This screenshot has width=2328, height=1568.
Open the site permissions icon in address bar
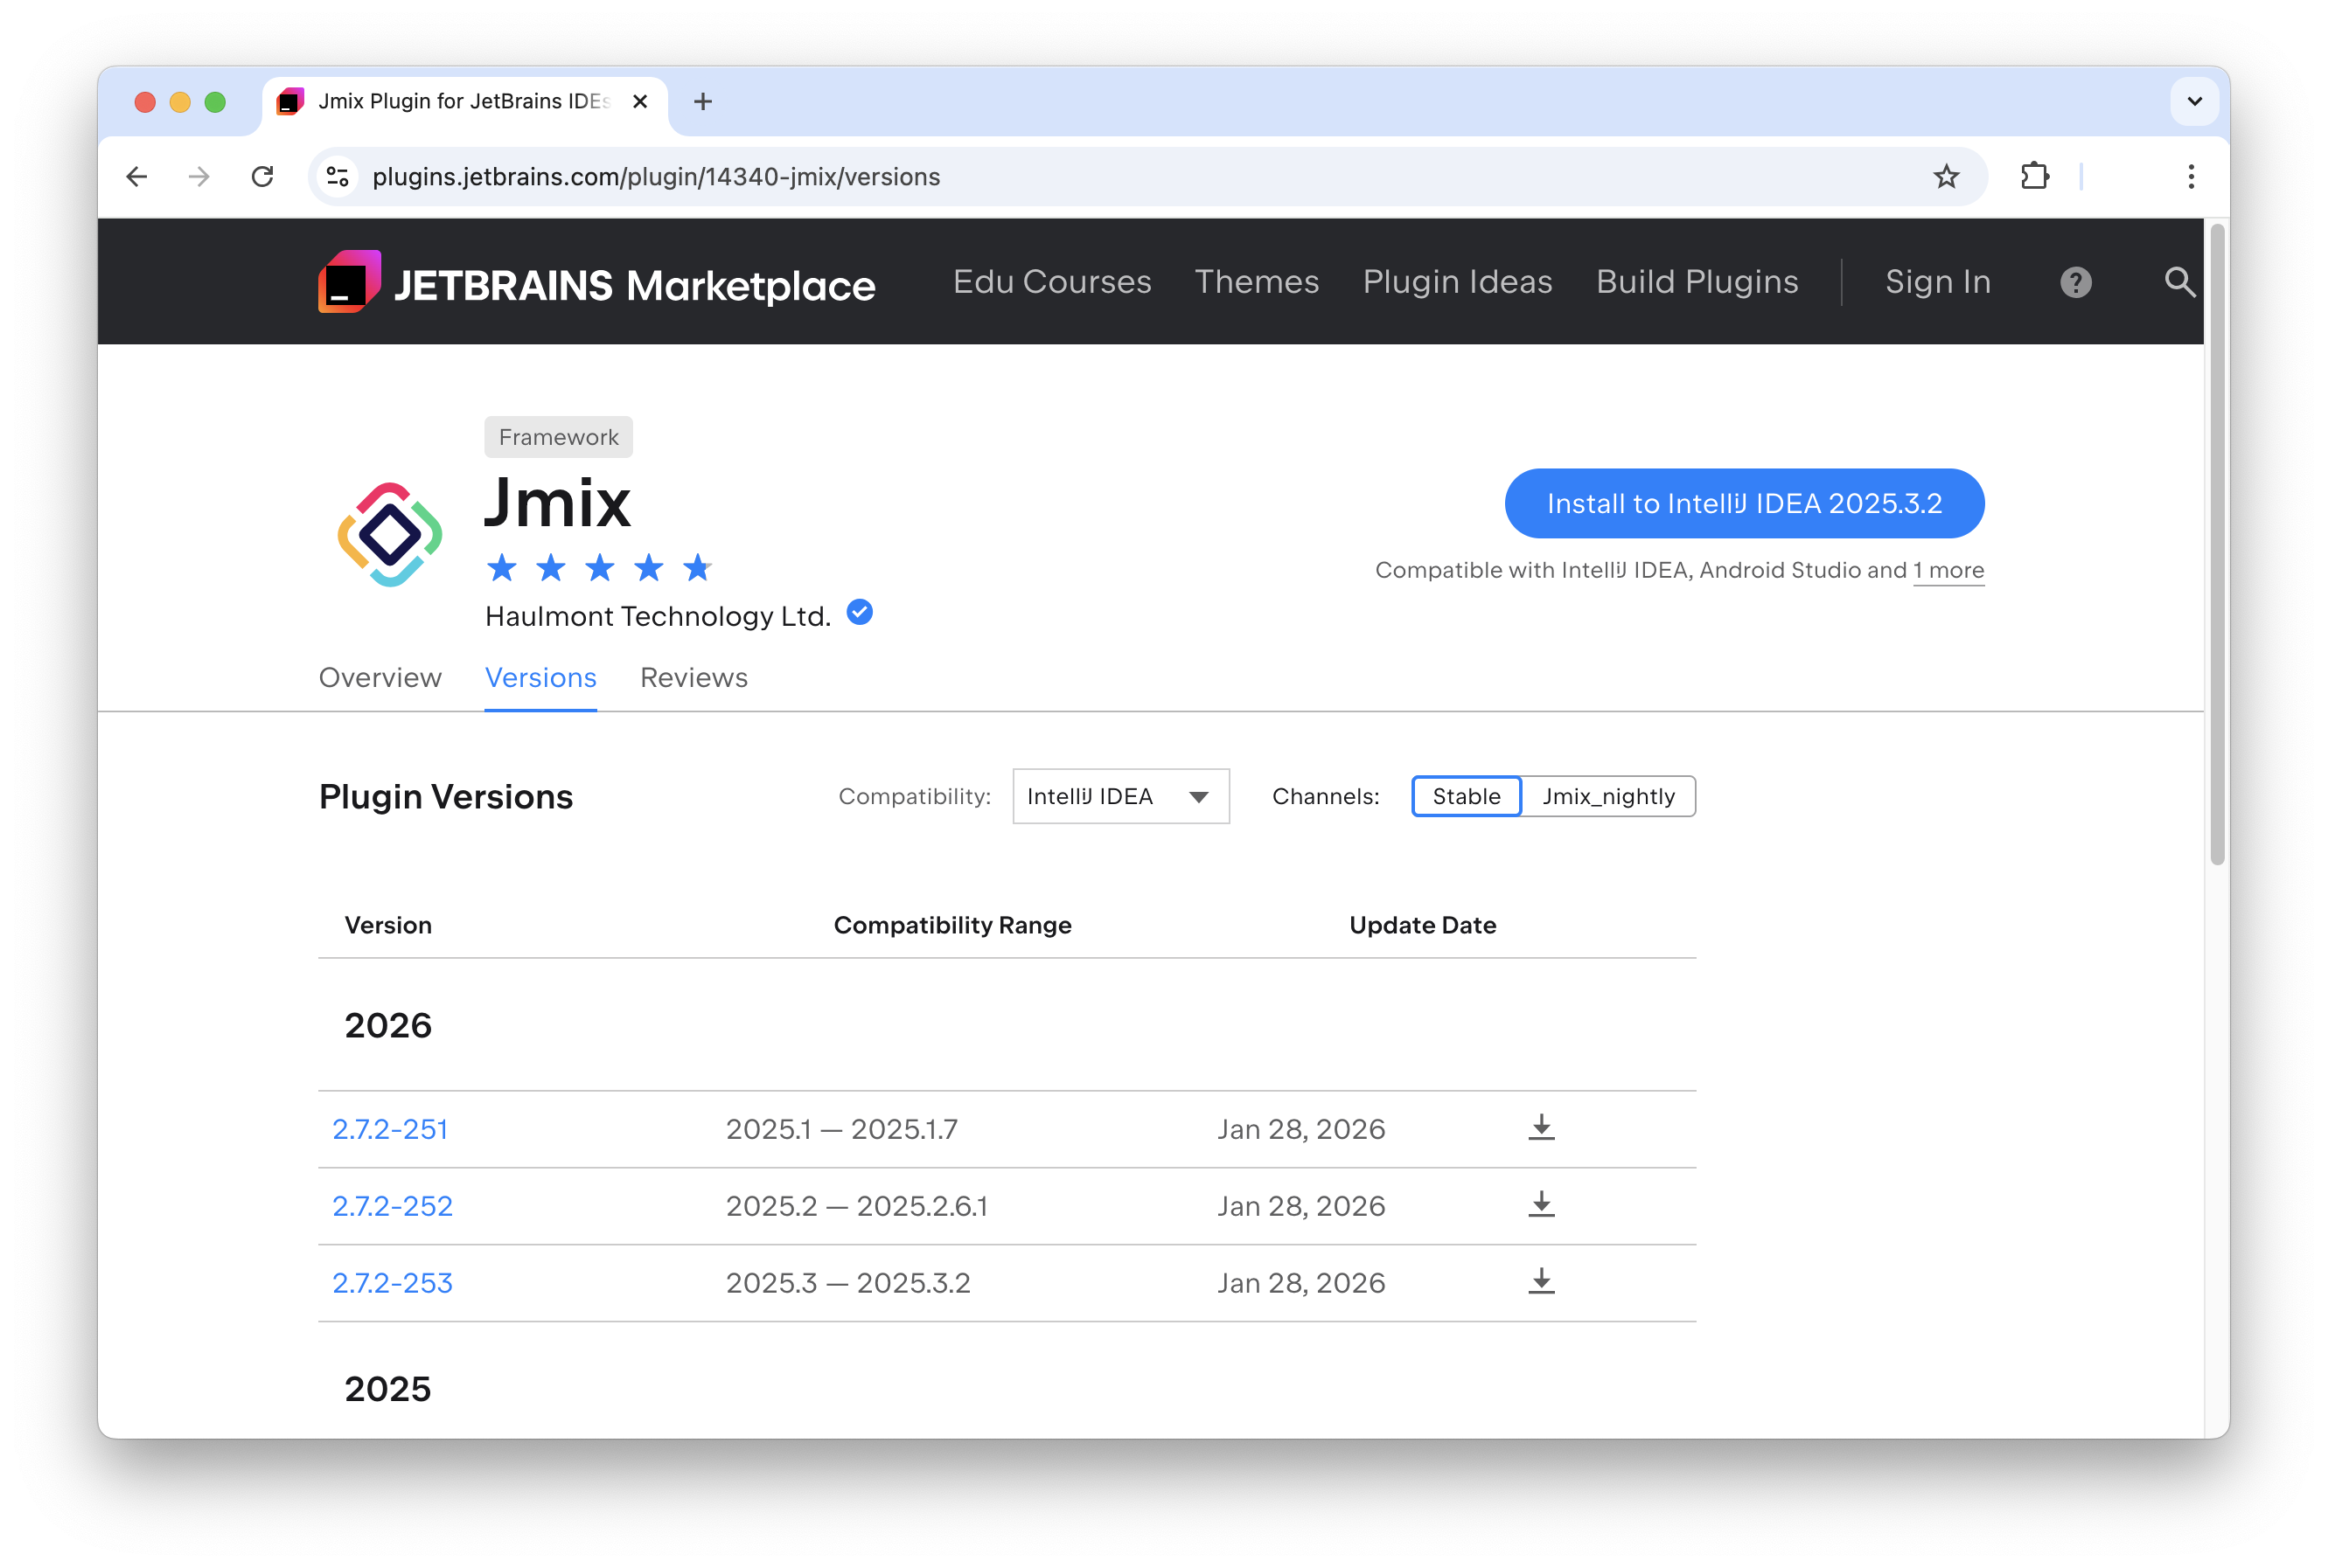pos(336,176)
